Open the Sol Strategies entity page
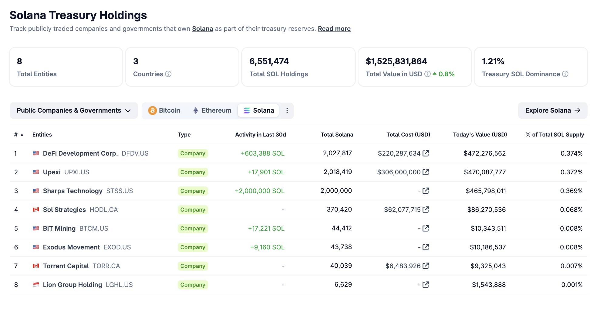 click(64, 209)
